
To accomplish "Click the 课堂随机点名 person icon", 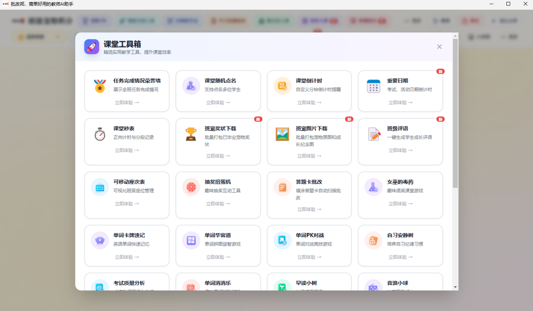I will tap(191, 86).
